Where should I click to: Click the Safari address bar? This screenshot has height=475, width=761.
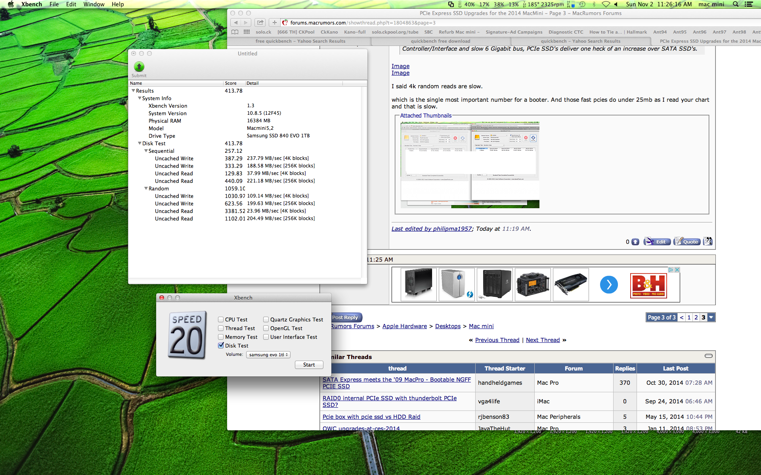515,23
